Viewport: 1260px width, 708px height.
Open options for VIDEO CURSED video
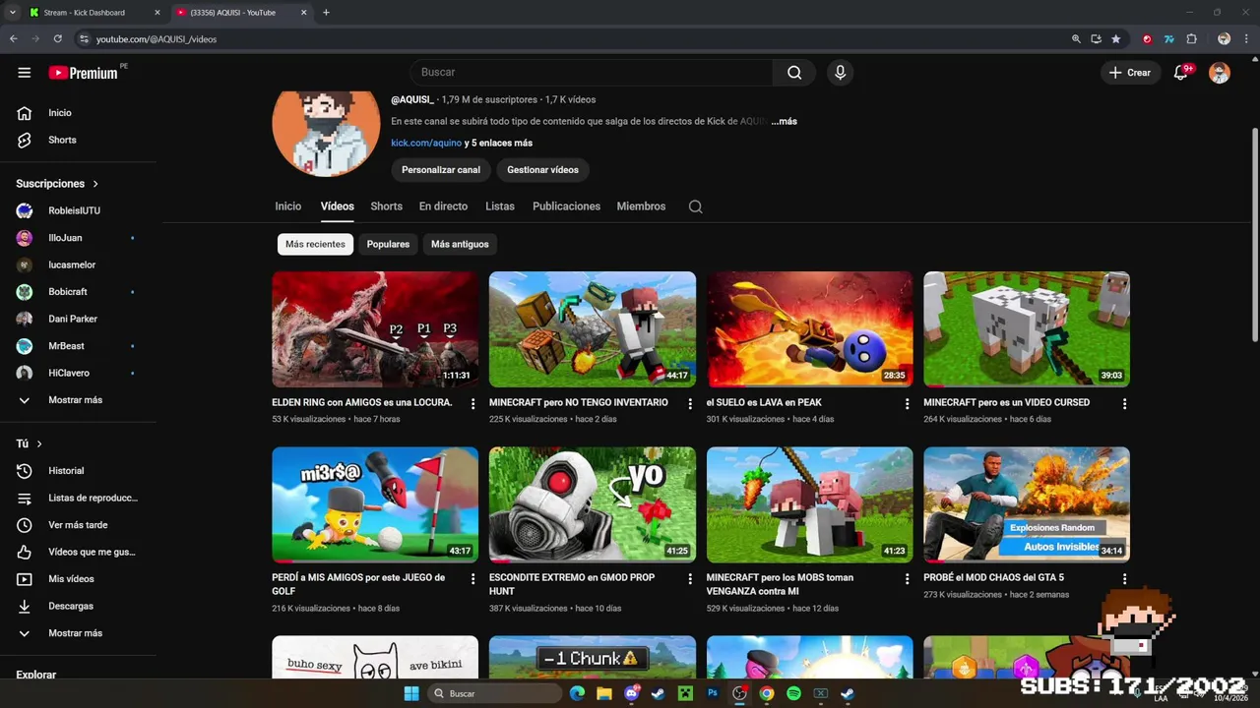click(x=1124, y=404)
